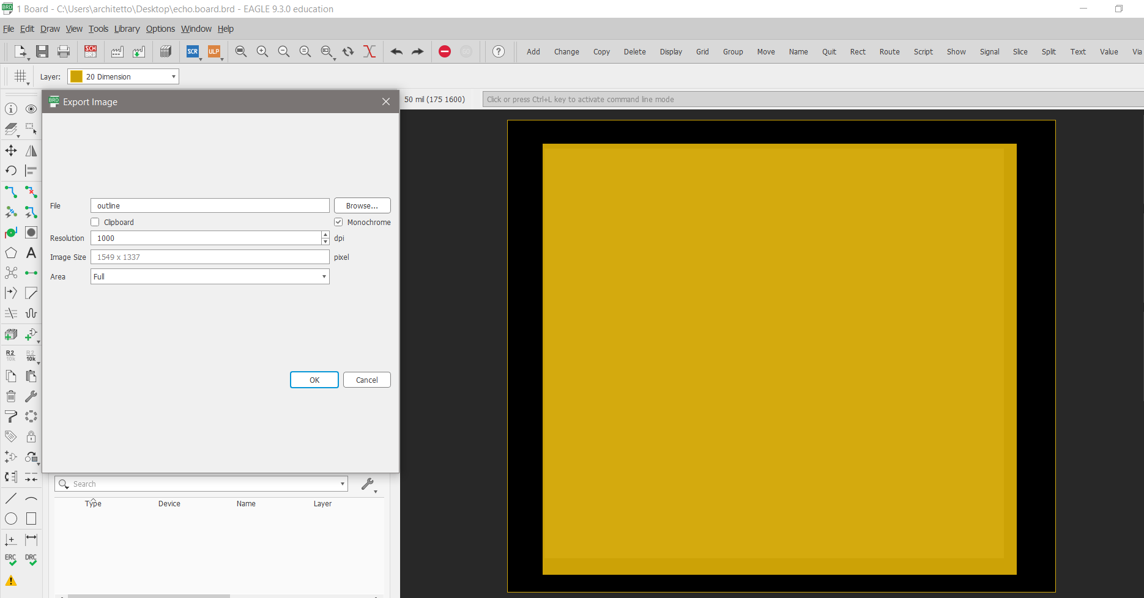This screenshot has width=1144, height=598.
Task: Increase resolution with the up stepper arrow
Action: point(325,234)
